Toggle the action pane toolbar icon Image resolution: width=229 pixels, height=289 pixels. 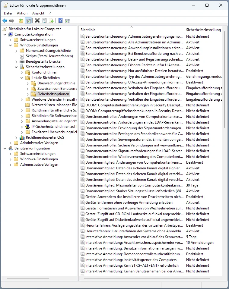click(68, 20)
